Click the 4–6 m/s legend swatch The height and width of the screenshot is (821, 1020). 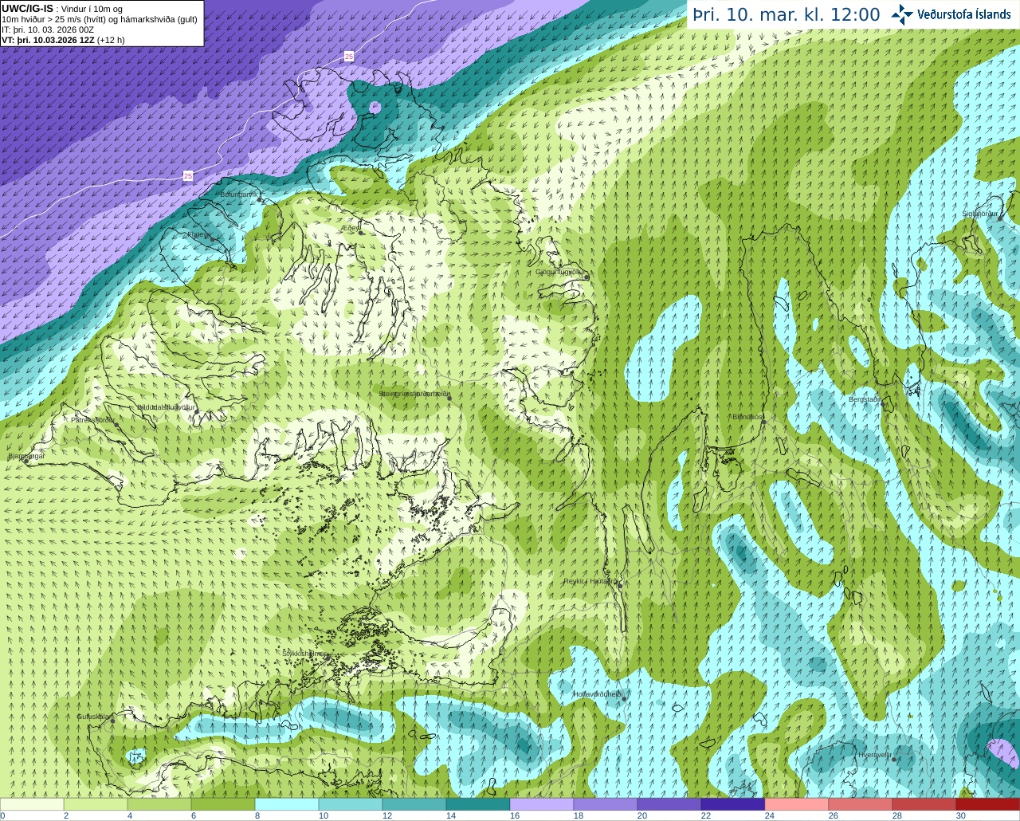(159, 804)
